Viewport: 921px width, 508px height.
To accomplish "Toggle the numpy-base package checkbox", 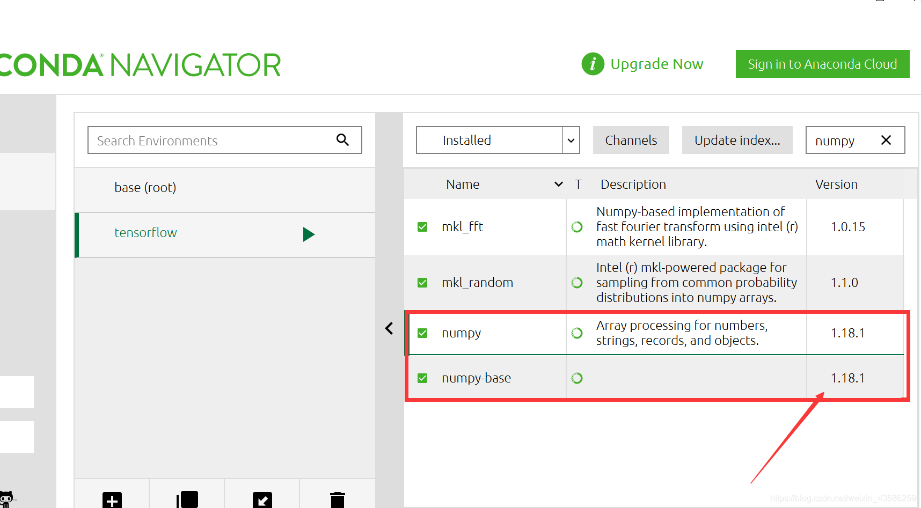I will (422, 378).
